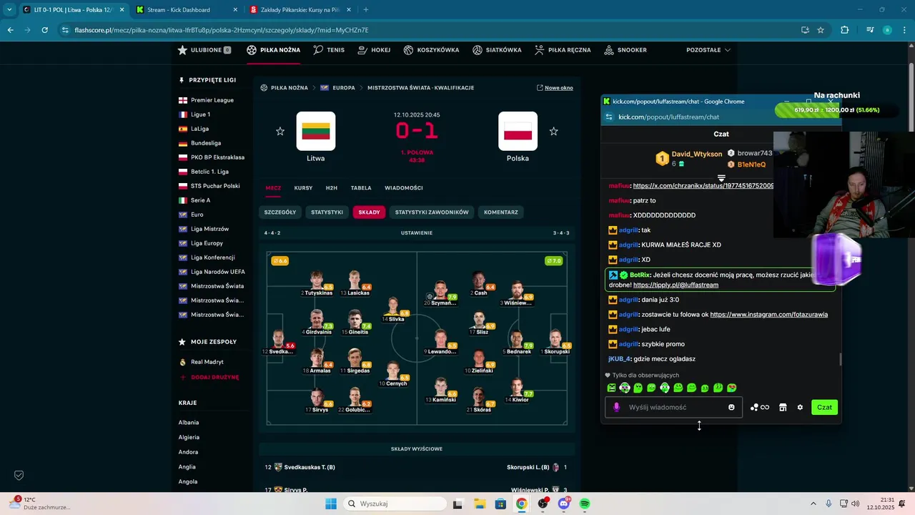Viewport: 915px width, 515px height.
Task: Open chat settings gear icon
Action: click(800, 407)
